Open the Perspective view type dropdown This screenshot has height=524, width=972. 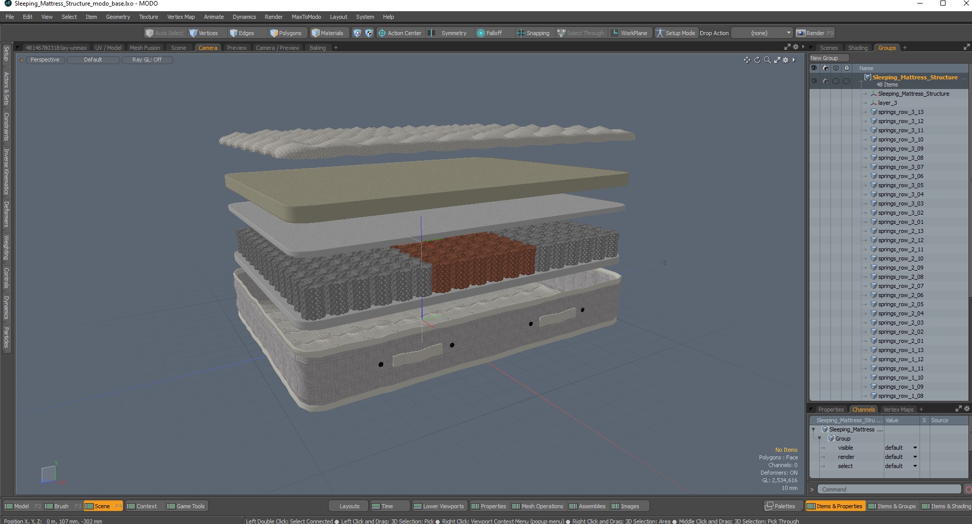point(45,60)
